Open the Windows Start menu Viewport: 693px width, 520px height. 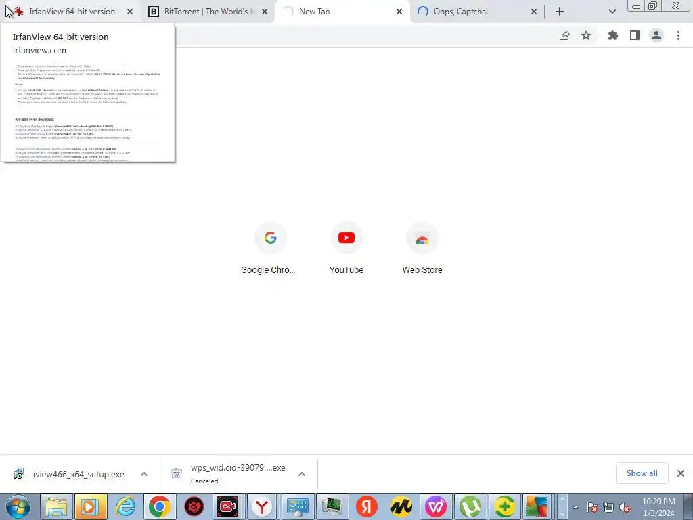tap(18, 506)
